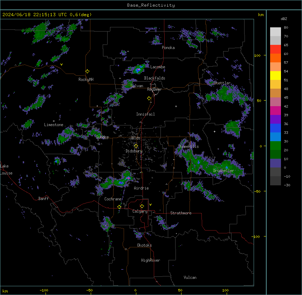Viewport: 302px width, 295px height.
Task: Click the 80 dBZ legend value
Action: pyautogui.click(x=286, y=28)
